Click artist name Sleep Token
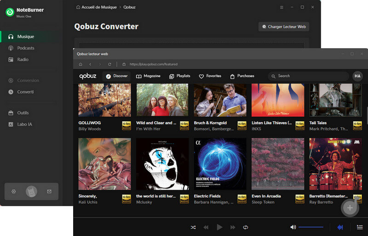 [263, 202]
